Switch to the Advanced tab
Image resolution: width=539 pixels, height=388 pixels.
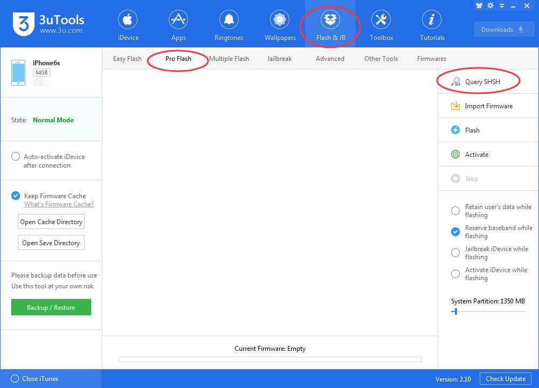[x=330, y=59]
